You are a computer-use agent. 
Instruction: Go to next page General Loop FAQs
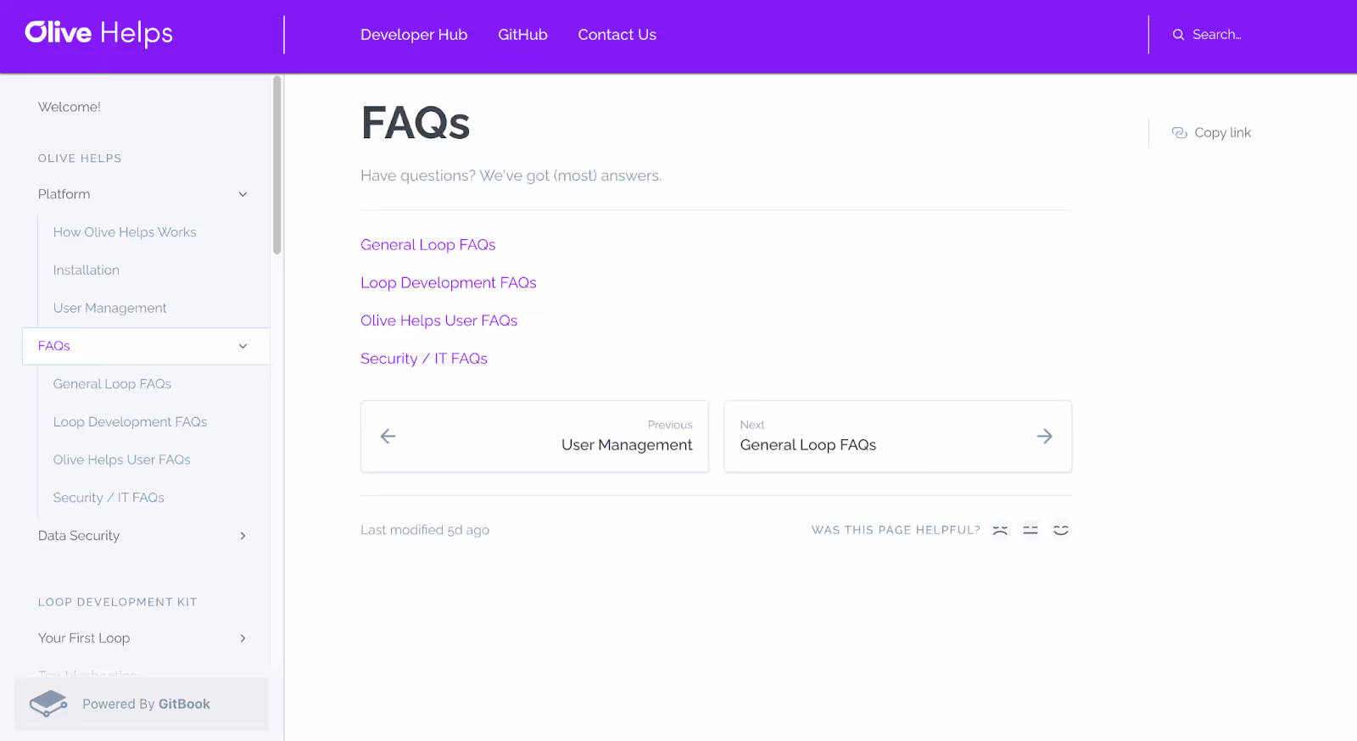click(898, 437)
